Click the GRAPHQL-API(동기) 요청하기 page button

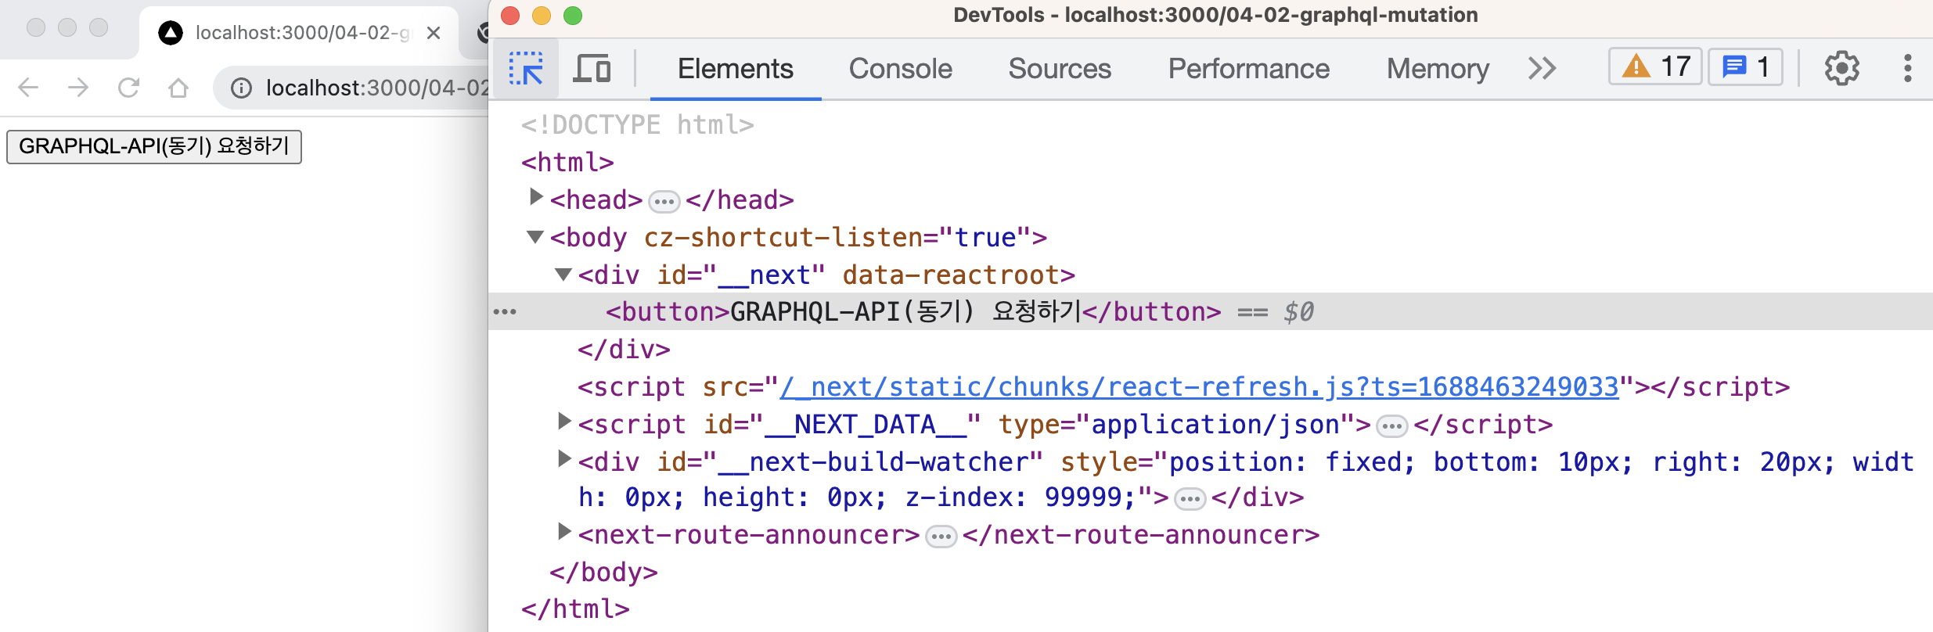point(154,146)
